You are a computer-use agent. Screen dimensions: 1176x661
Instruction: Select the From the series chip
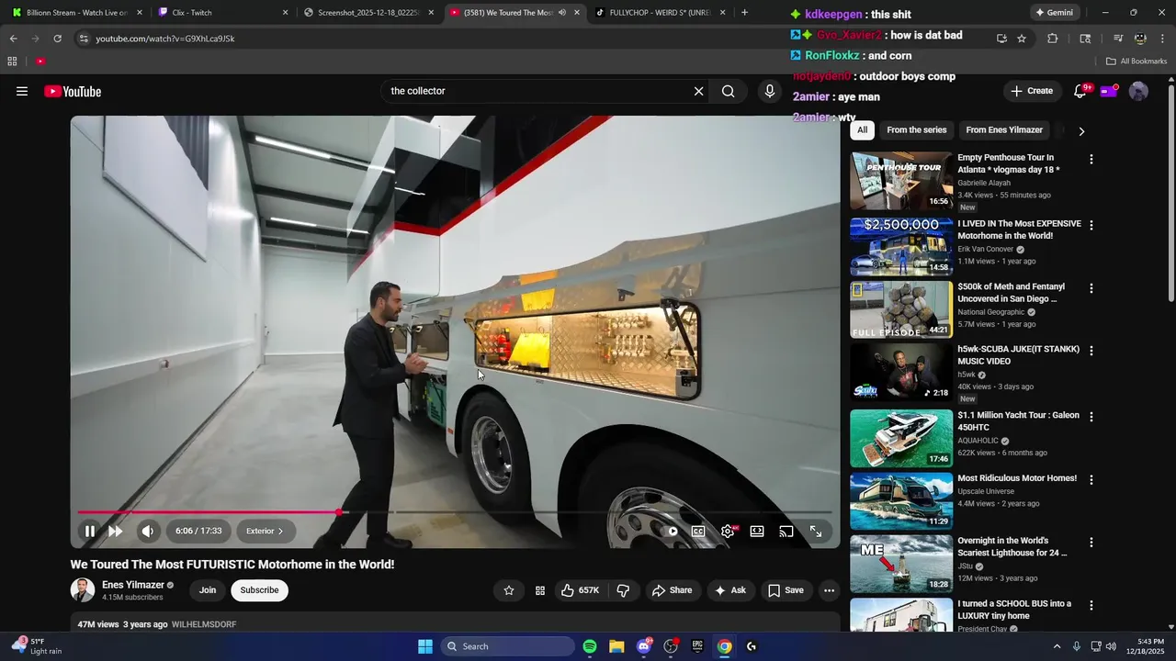point(916,130)
